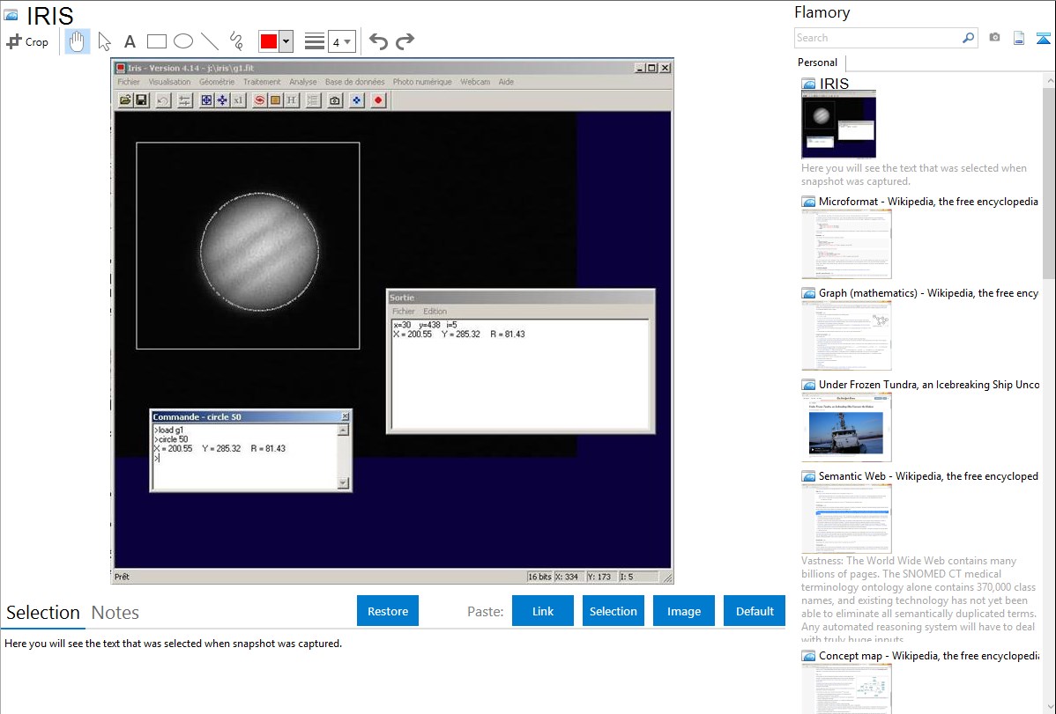
Task: Undo the last annotation
Action: (x=378, y=41)
